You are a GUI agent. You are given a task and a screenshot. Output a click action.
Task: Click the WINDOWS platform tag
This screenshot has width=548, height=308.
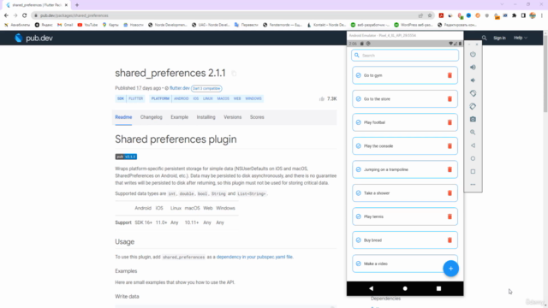click(253, 99)
